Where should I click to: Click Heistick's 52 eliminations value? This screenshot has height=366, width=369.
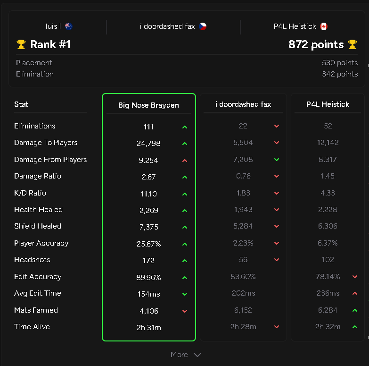328,126
